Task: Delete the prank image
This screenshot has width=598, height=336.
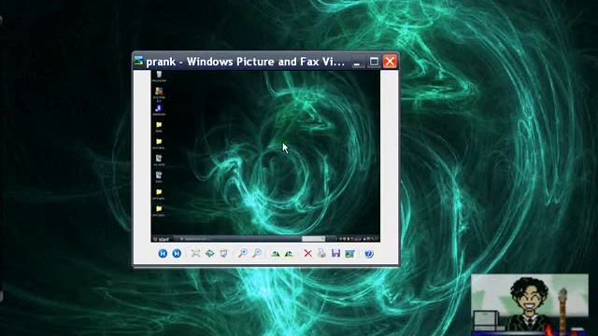Action: [x=307, y=253]
